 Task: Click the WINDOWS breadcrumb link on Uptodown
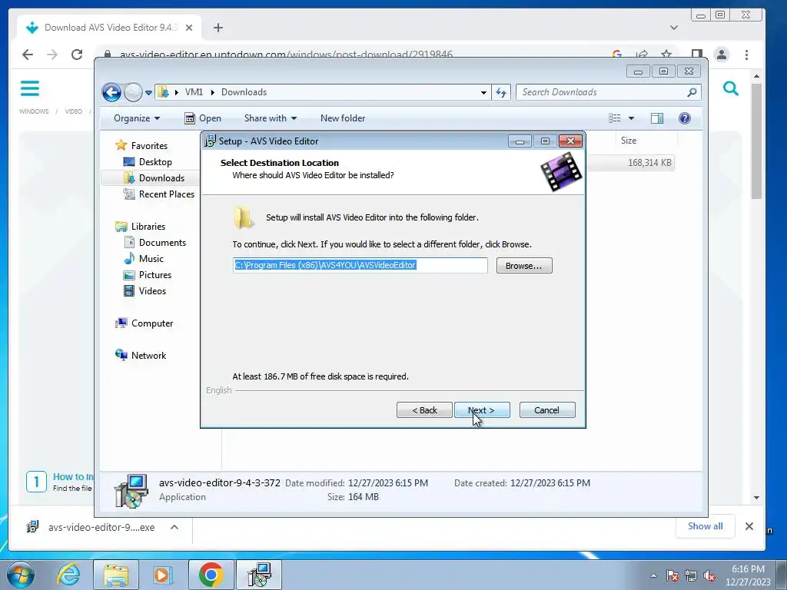[34, 111]
